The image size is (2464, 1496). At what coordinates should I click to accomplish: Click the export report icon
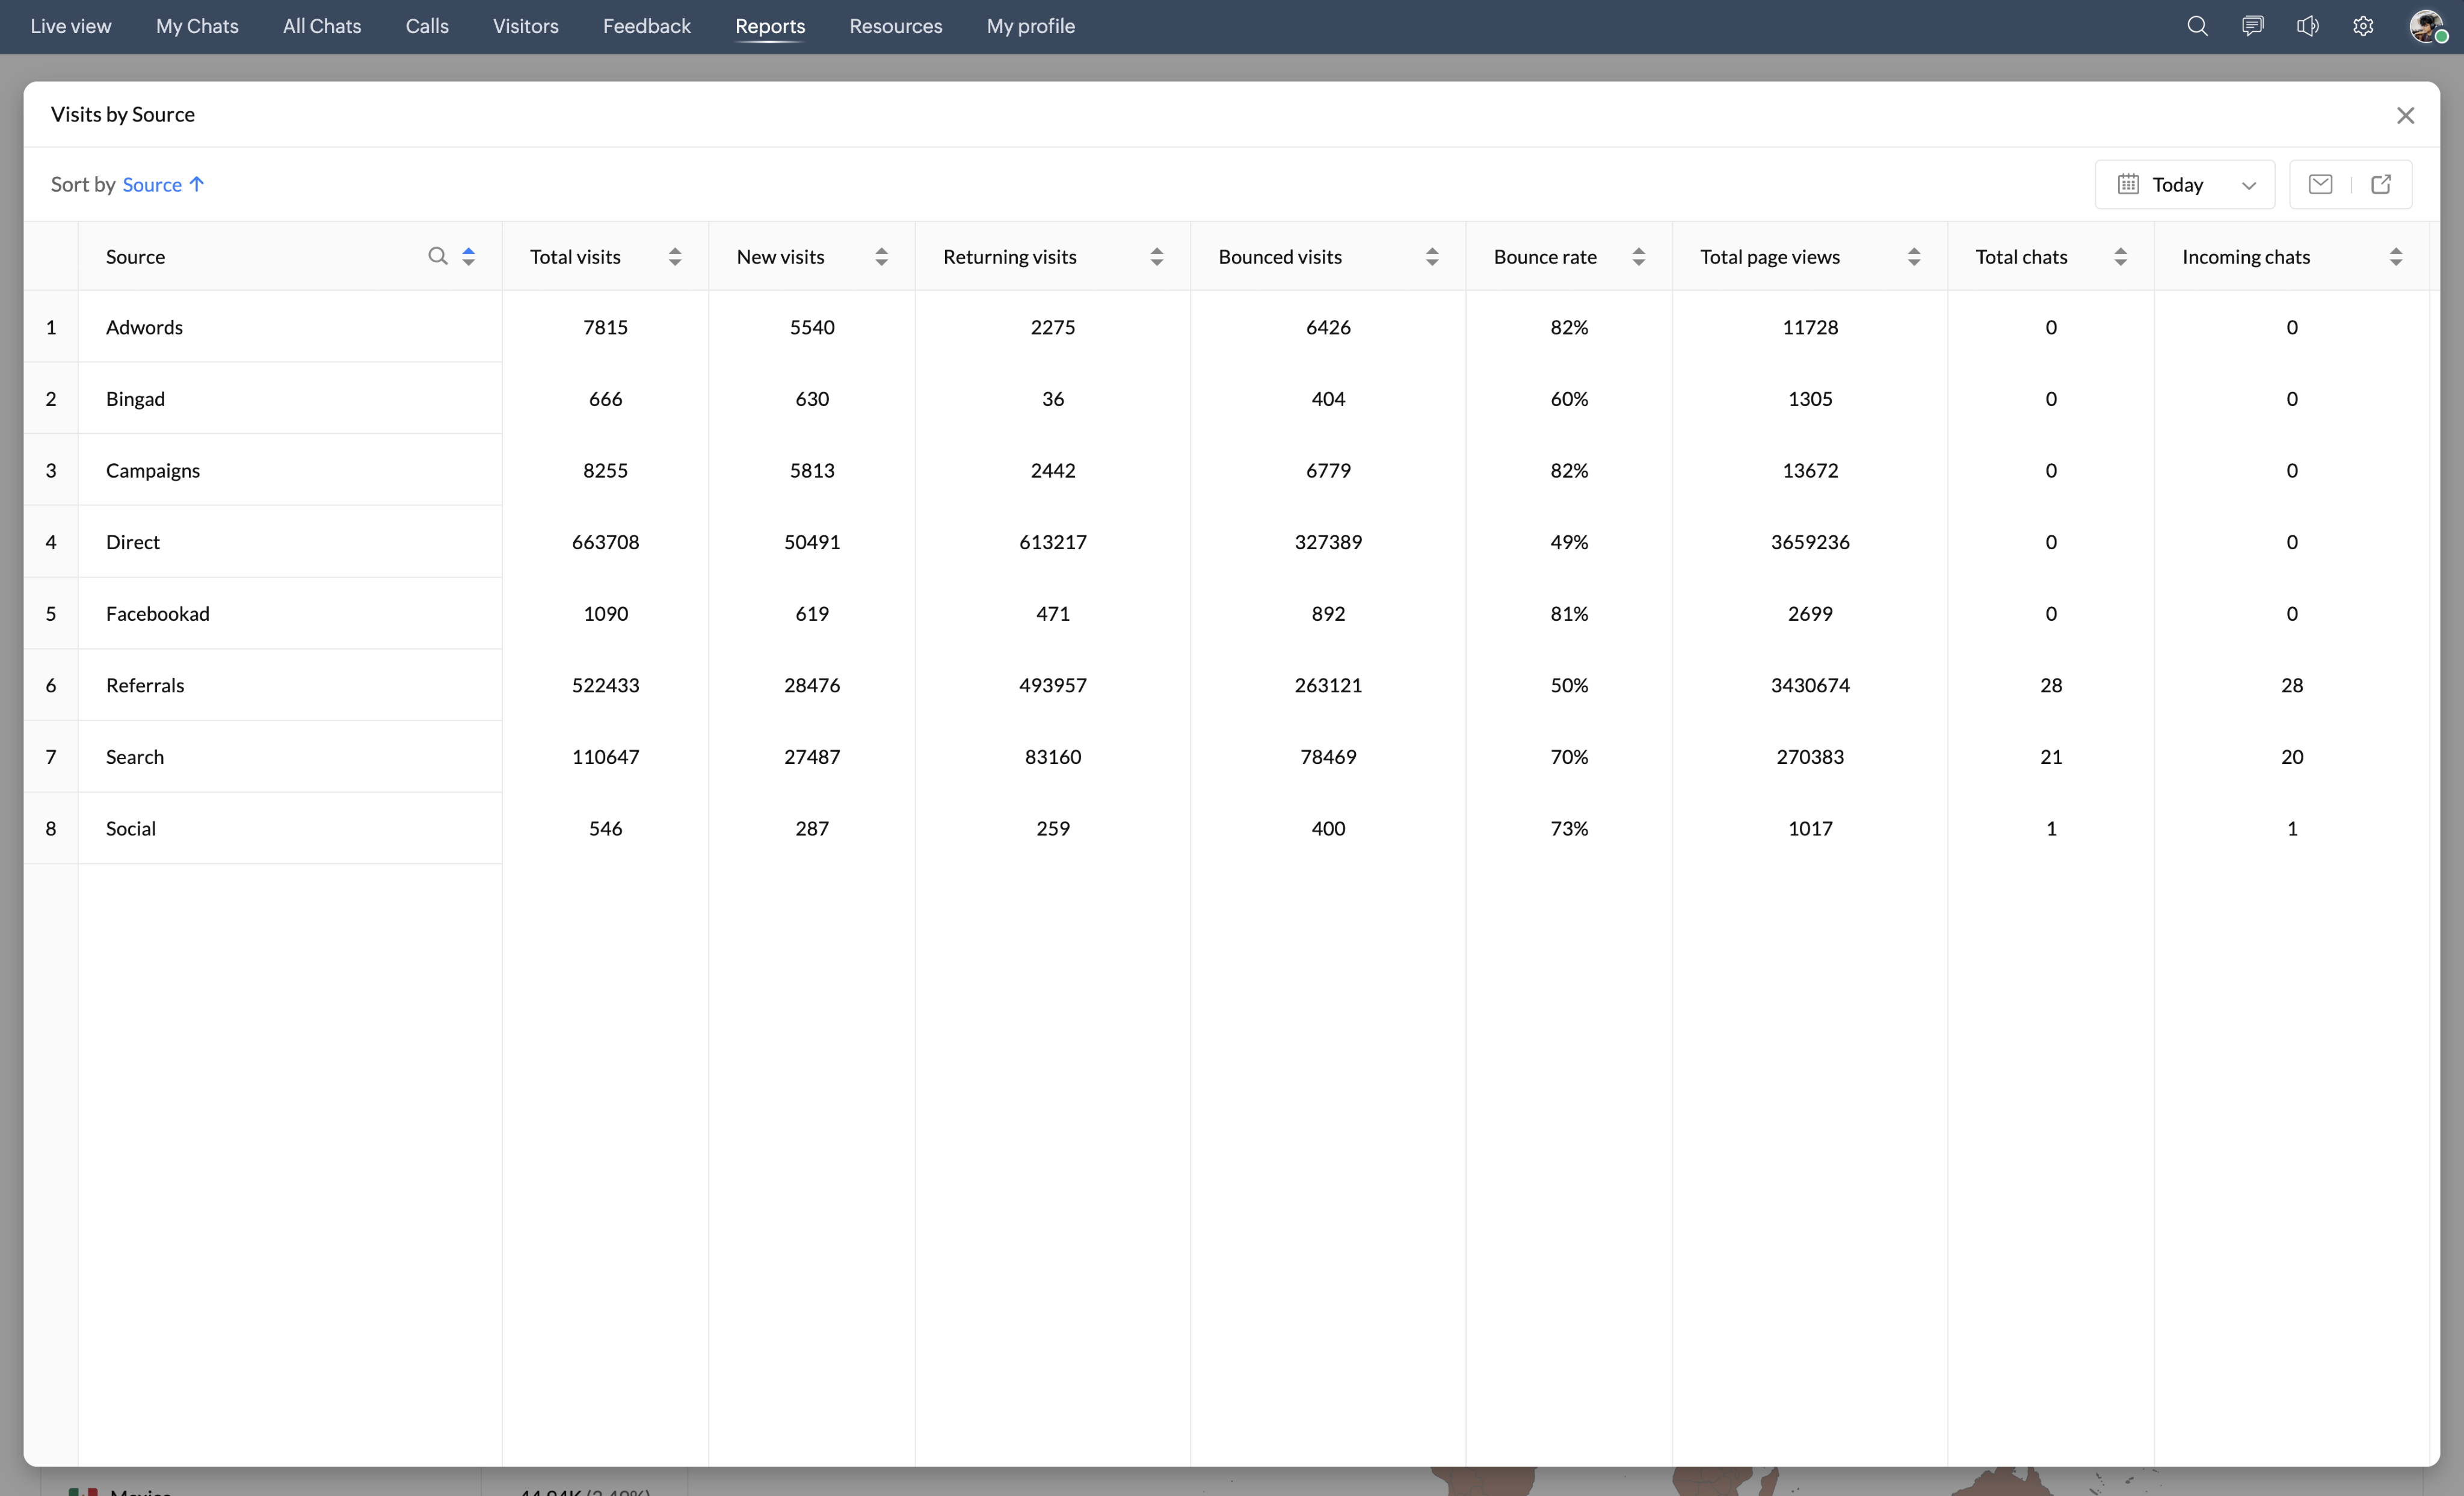click(2381, 184)
